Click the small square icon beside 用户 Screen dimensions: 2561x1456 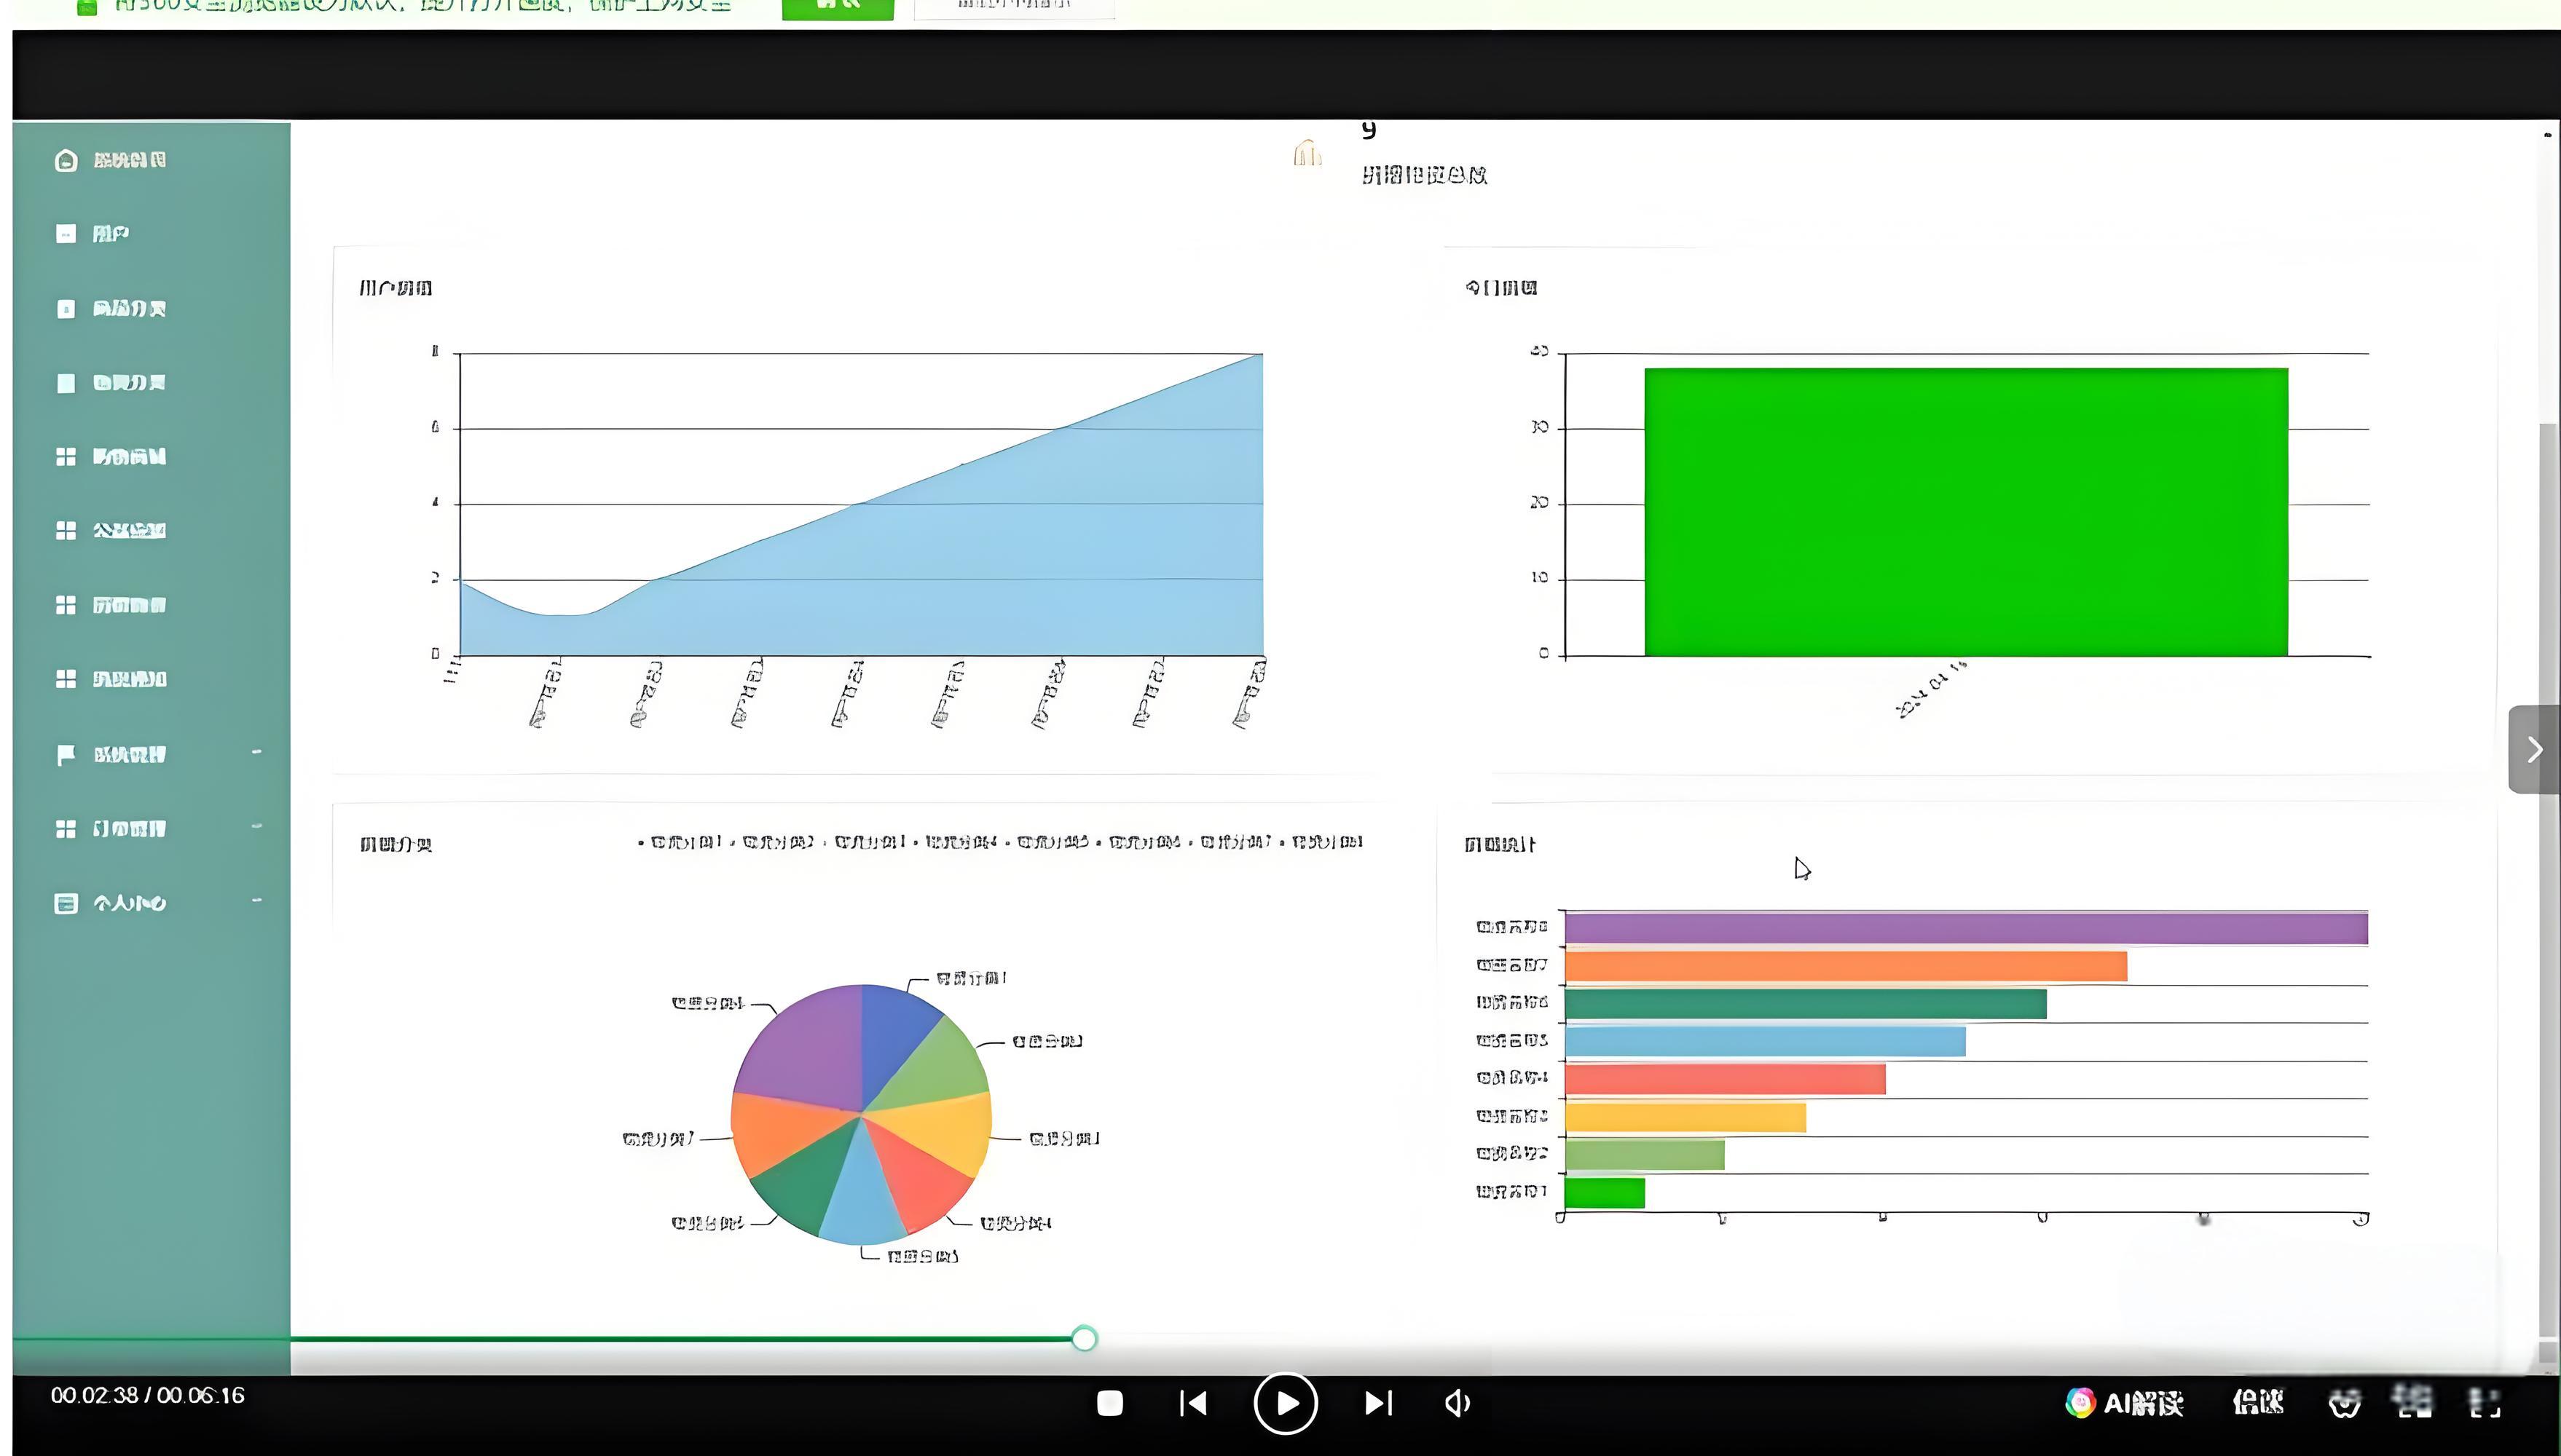click(66, 234)
